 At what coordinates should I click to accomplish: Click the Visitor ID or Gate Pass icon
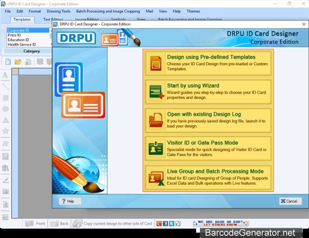(156, 148)
